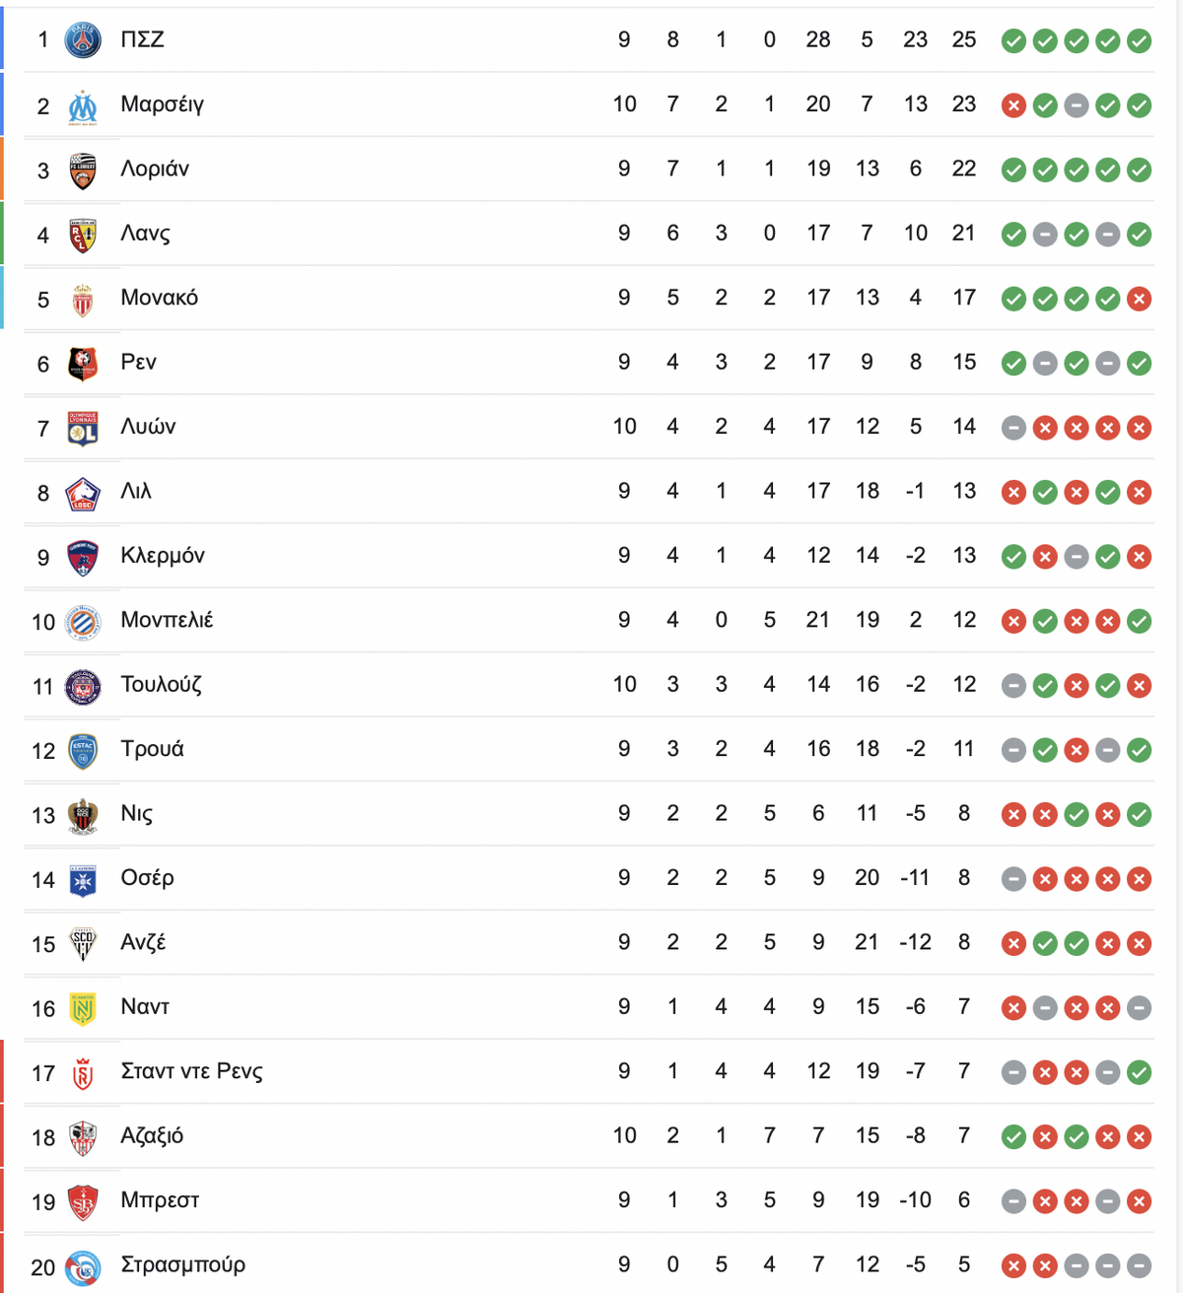The height and width of the screenshot is (1293, 1183).
Task: Select the Σταντ ντε Ρενς team name
Action: [191, 1071]
